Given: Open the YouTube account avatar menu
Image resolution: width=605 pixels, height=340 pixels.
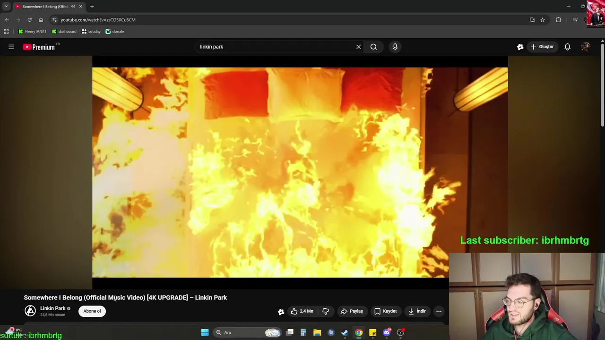Looking at the screenshot, I should click(x=586, y=47).
